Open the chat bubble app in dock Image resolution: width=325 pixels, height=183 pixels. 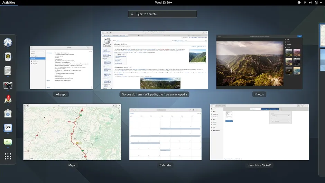click(8, 142)
